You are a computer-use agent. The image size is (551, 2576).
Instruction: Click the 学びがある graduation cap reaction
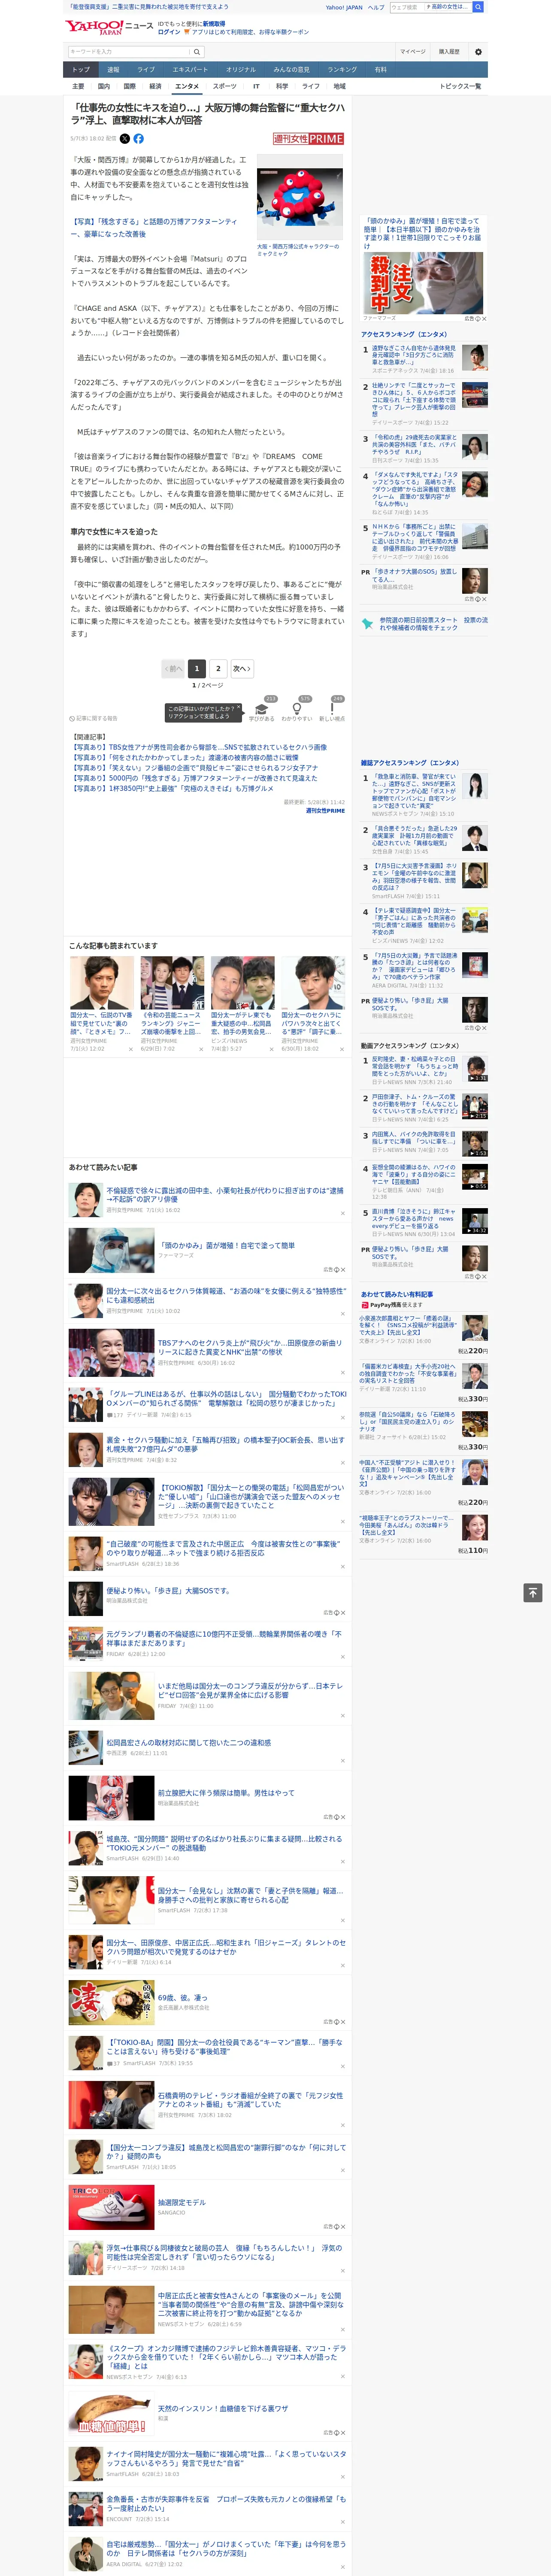pos(262,710)
